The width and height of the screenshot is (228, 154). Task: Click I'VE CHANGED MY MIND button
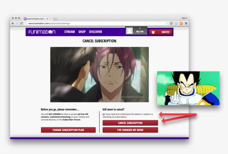pos(130,130)
